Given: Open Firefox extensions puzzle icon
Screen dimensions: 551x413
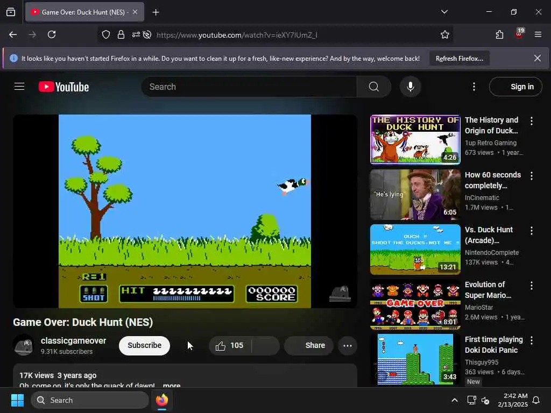Looking at the screenshot, I should [499, 34].
